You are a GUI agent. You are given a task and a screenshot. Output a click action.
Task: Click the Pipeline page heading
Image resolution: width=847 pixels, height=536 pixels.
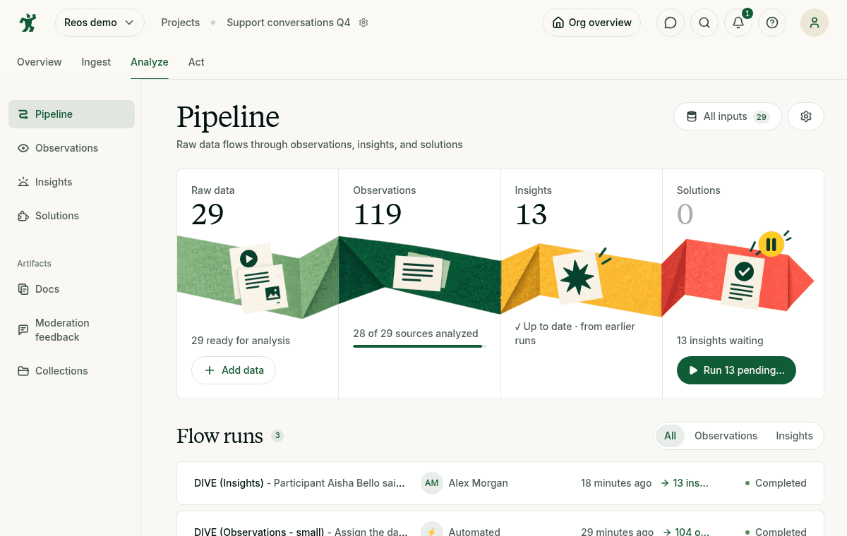tap(228, 116)
